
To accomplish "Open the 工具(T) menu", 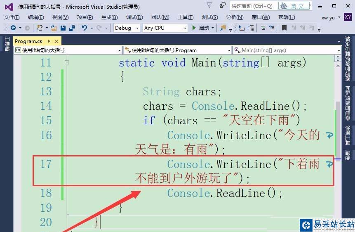I will pos(186,17).
